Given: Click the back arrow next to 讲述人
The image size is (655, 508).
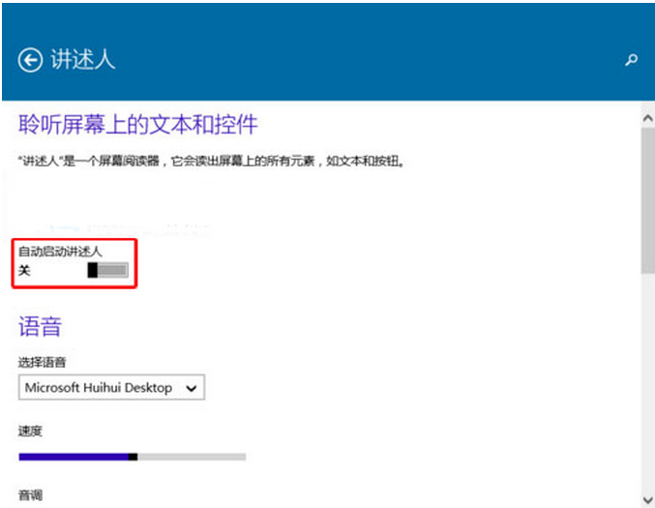Looking at the screenshot, I should (x=31, y=60).
